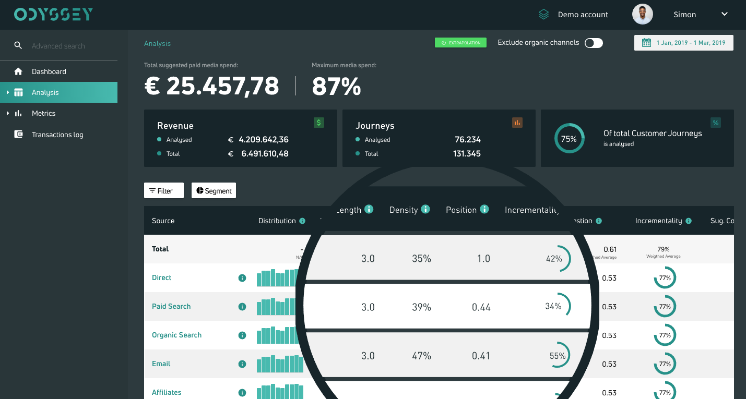746x399 pixels.
Task: Select the Metrics bar-chart icon
Action: pyautogui.click(x=19, y=113)
